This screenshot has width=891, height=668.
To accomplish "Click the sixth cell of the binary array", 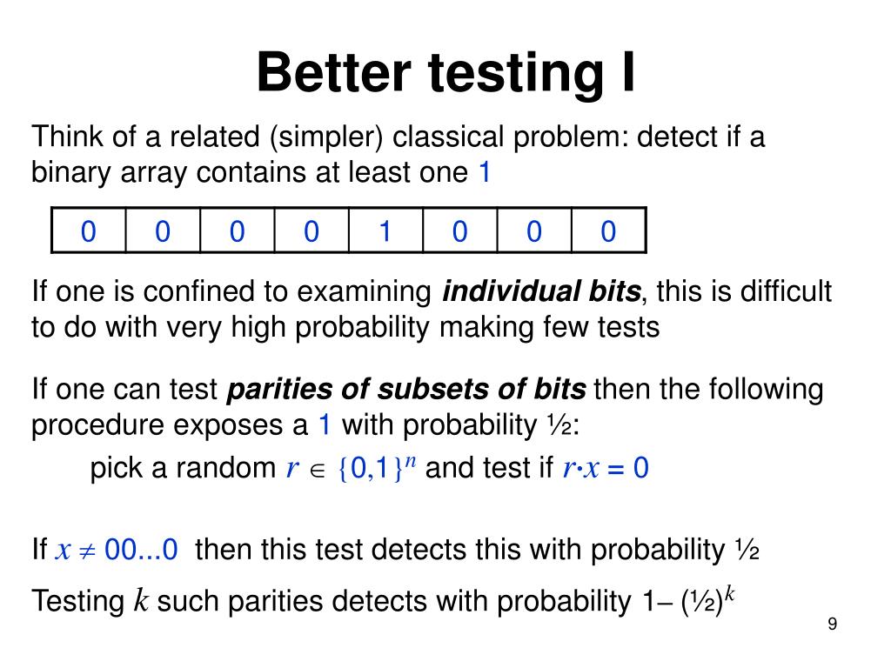I will (459, 230).
